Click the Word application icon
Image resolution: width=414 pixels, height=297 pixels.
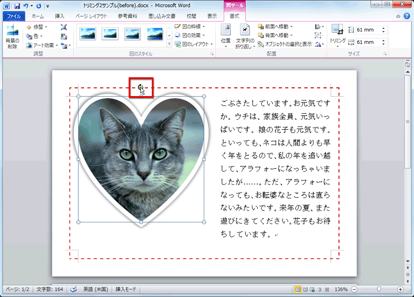pyautogui.click(x=7, y=6)
